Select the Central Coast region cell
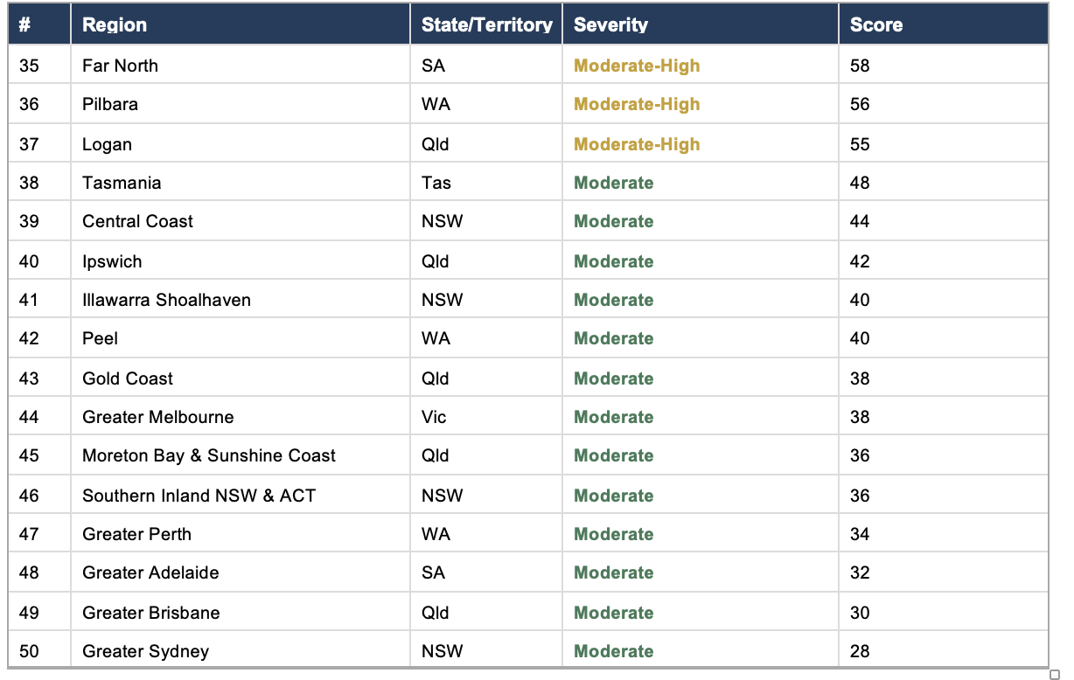 coord(241,221)
